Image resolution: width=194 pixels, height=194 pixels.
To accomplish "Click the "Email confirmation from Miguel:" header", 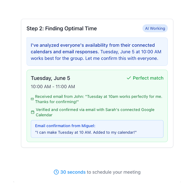I will (x=65, y=126).
